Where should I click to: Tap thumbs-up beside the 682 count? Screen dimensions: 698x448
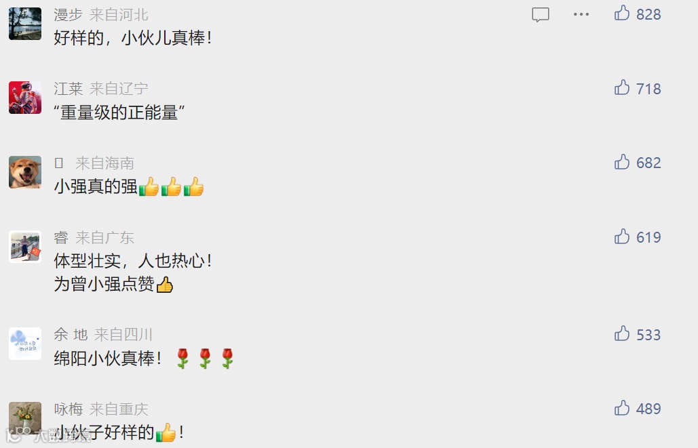pos(622,162)
